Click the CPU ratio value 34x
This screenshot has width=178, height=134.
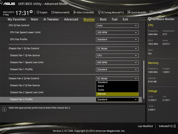150,54
